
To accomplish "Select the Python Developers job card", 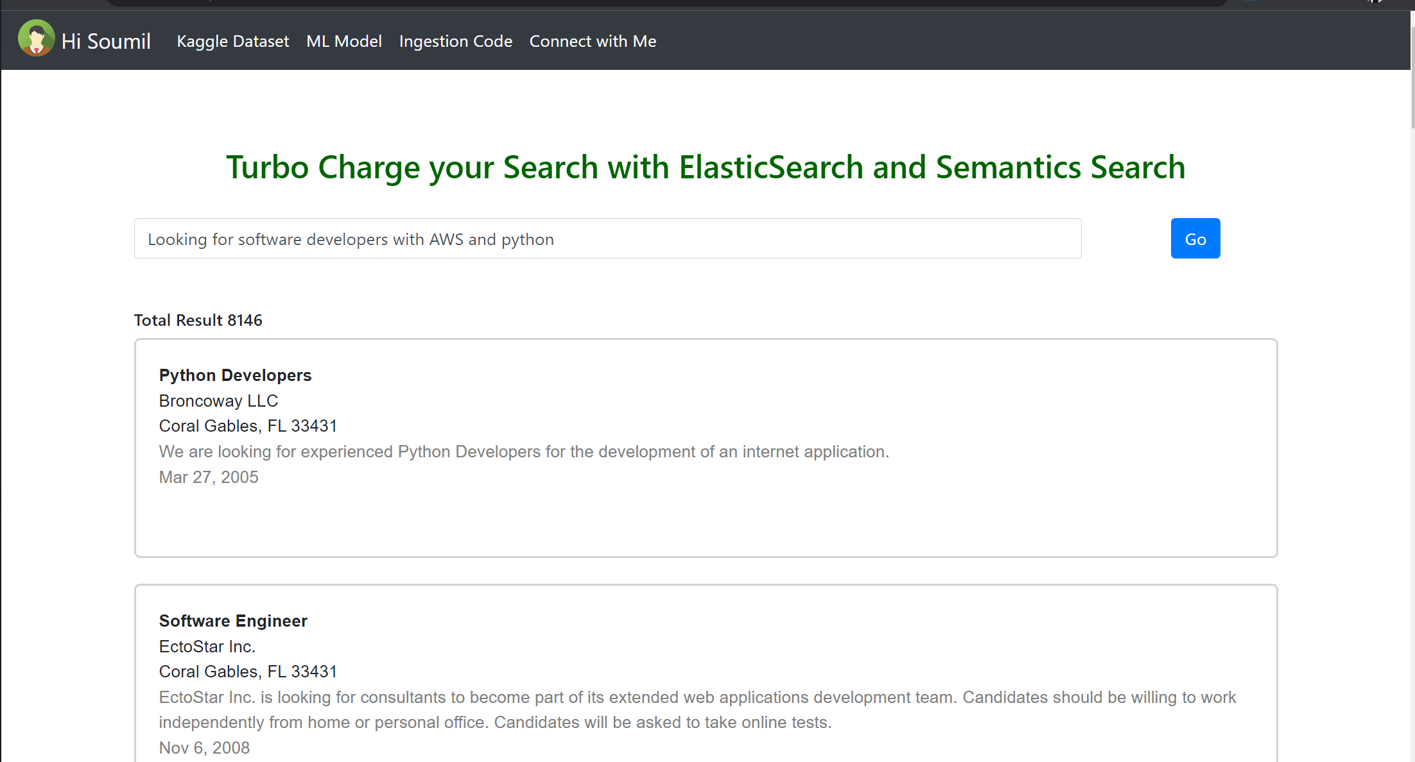I will tap(705, 447).
